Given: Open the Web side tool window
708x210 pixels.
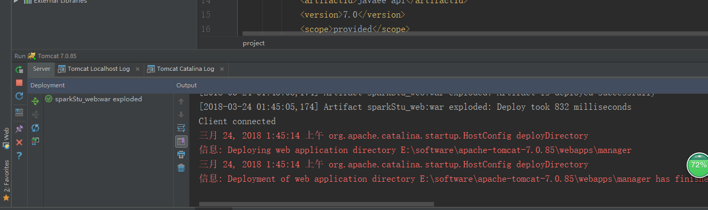Looking at the screenshot, I should [6, 138].
